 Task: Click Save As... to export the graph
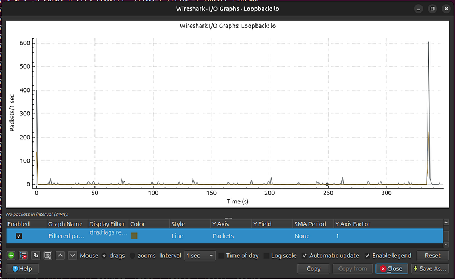tap(430, 269)
